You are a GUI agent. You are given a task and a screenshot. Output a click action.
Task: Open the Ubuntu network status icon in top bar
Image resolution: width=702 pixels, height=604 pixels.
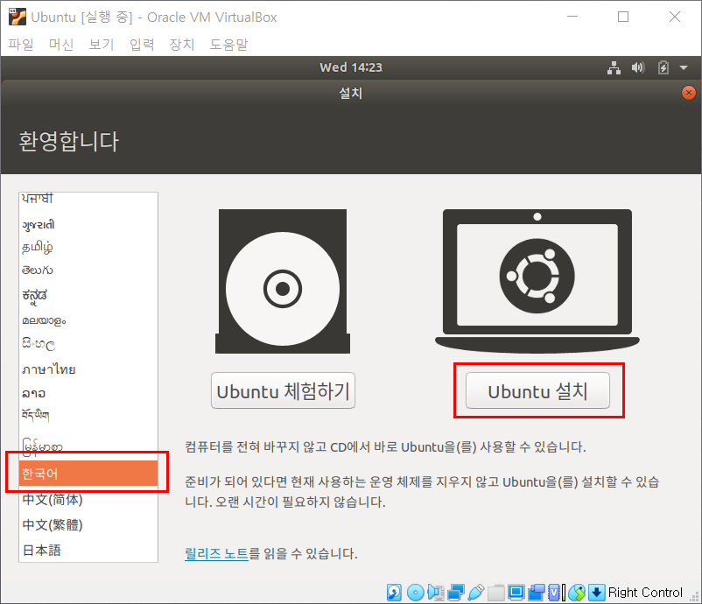614,67
